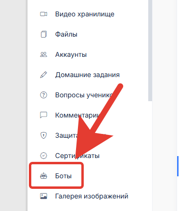This screenshot has height=211, width=180.
Task: Open Галерея изображений section
Action: coord(91,196)
